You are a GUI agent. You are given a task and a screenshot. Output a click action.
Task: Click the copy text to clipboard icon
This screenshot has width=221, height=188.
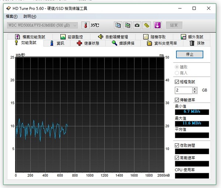(118, 25)
